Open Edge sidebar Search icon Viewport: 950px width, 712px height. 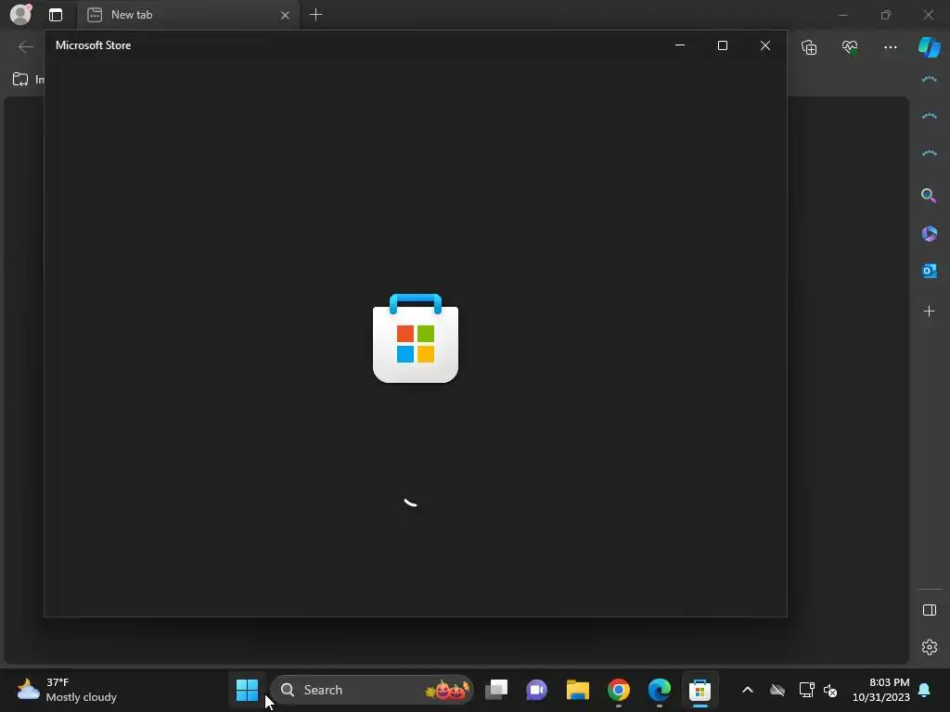[x=929, y=195]
